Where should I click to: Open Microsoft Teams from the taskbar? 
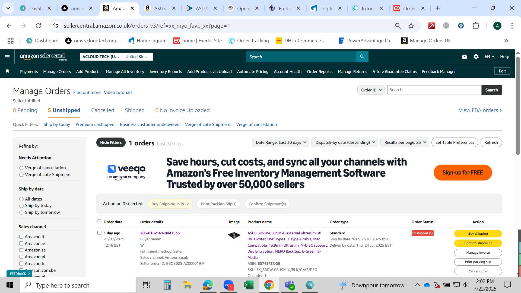pyautogui.click(x=289, y=285)
